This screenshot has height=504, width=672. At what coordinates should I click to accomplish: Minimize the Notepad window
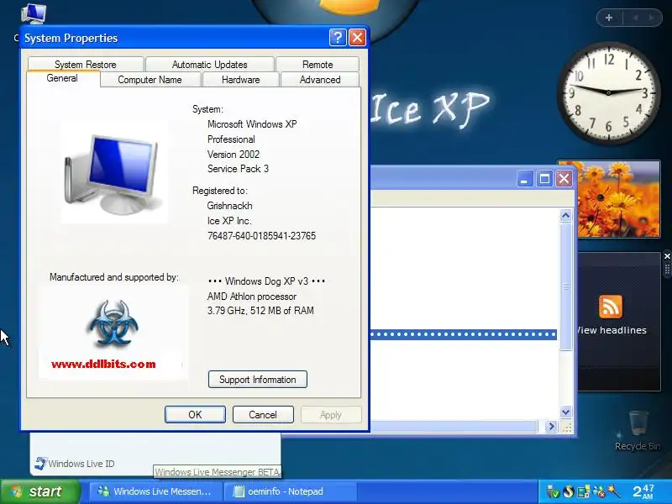524,179
